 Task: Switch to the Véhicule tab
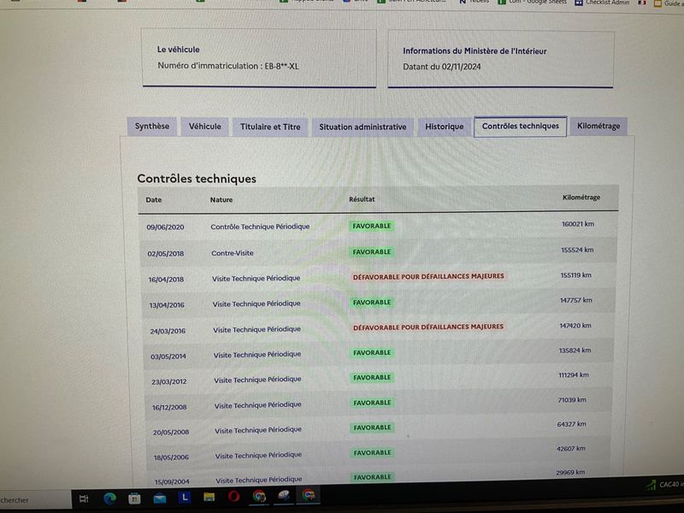204,127
